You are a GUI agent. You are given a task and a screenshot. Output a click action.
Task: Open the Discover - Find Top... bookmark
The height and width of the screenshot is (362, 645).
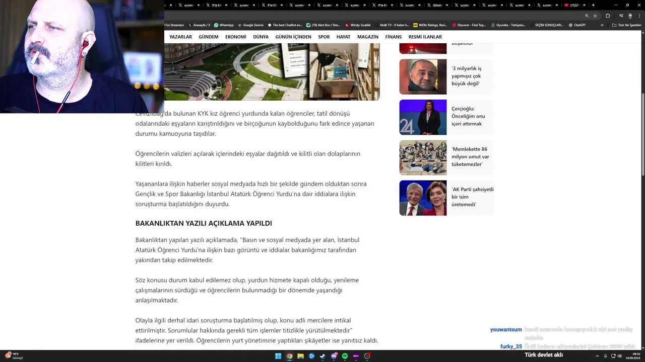click(469, 25)
